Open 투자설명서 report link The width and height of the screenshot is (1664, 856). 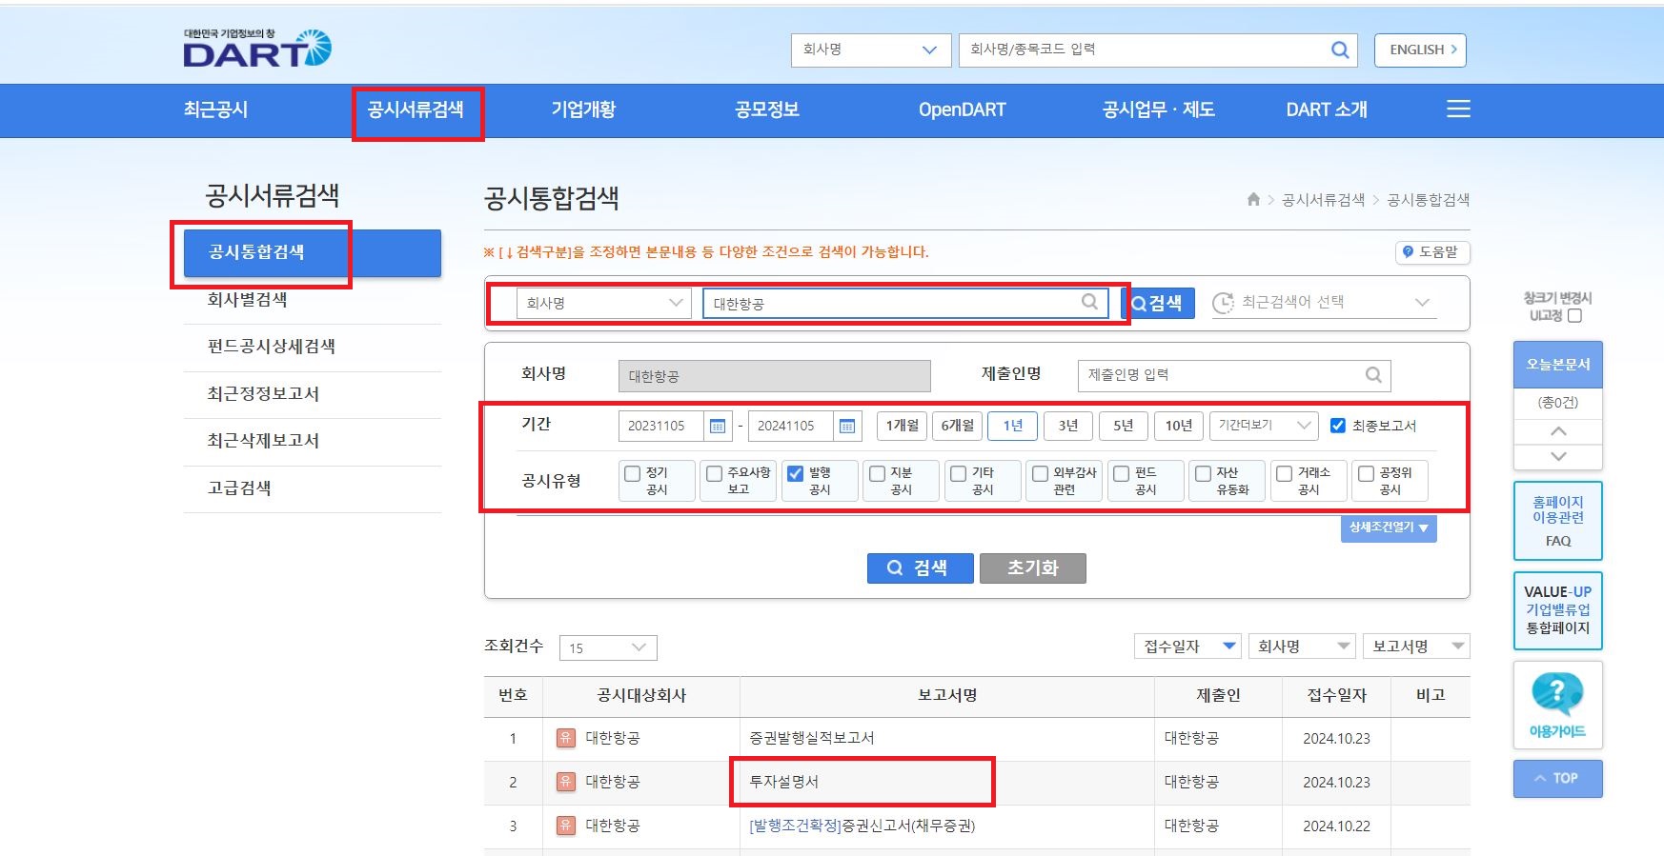[x=783, y=782]
